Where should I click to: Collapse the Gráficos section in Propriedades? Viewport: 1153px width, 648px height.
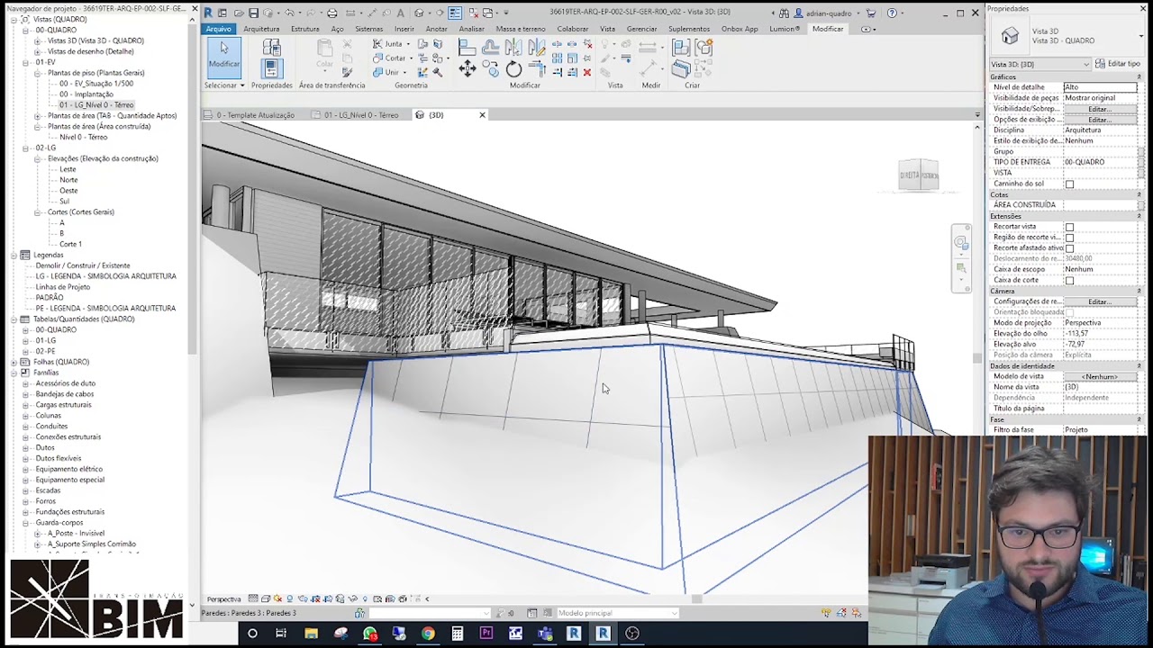click(x=1139, y=77)
